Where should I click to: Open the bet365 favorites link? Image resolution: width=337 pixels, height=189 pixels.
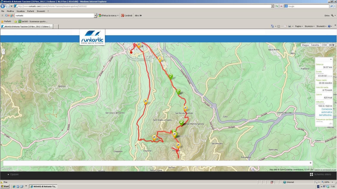pyautogui.click(x=33, y=21)
